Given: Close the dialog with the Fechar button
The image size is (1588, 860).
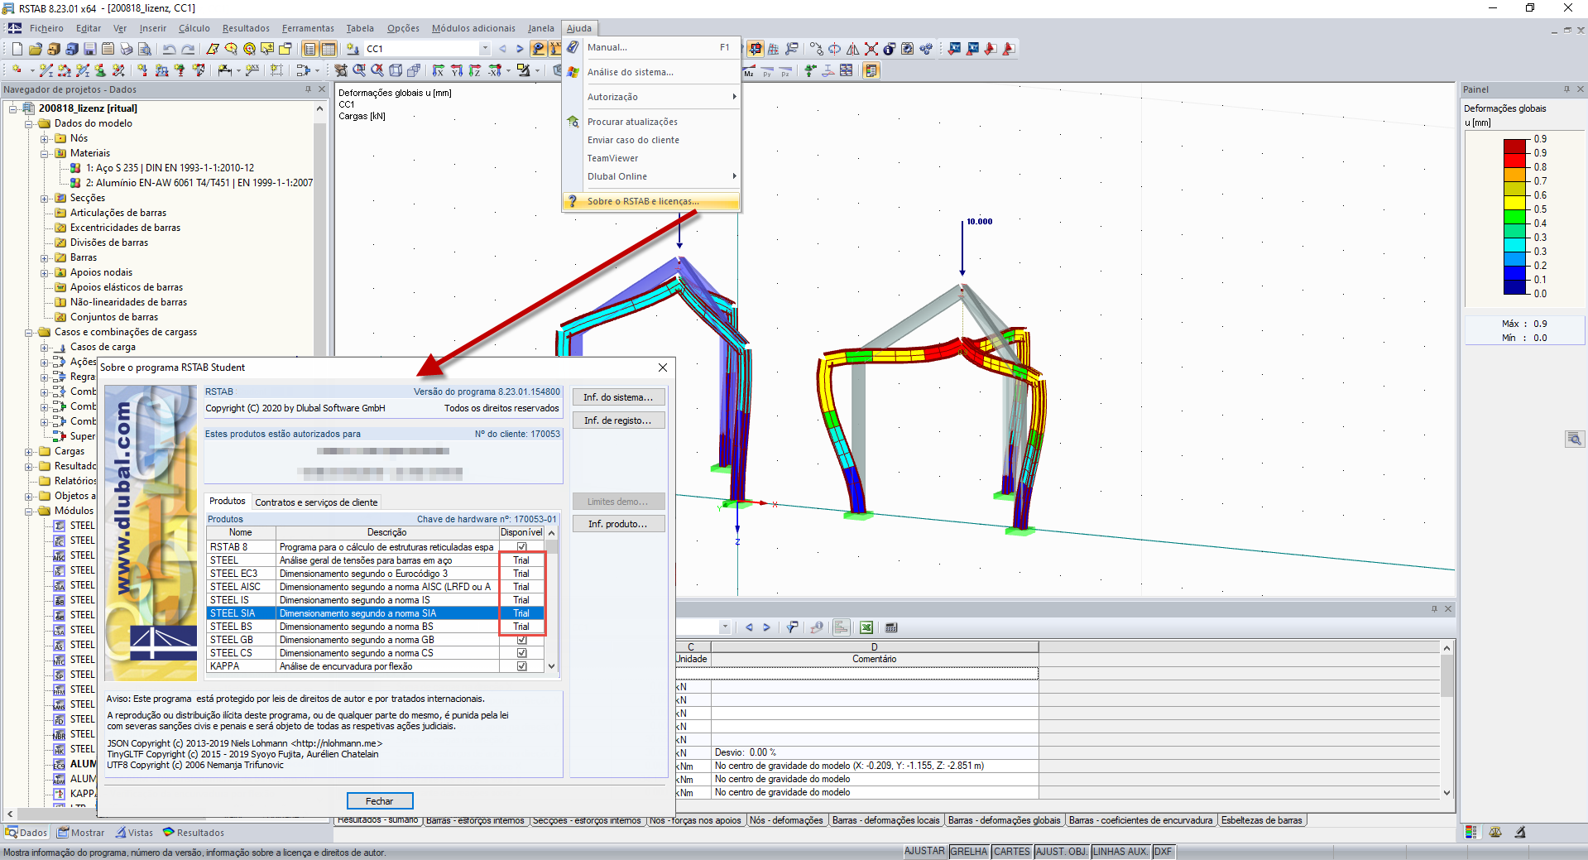Looking at the screenshot, I should point(380,800).
